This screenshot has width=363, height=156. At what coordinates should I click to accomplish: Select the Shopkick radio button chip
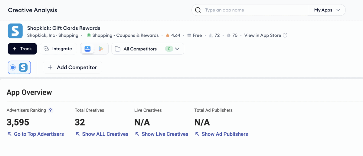[x=19, y=67]
